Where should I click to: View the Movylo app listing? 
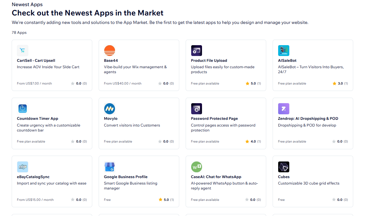click(x=110, y=119)
